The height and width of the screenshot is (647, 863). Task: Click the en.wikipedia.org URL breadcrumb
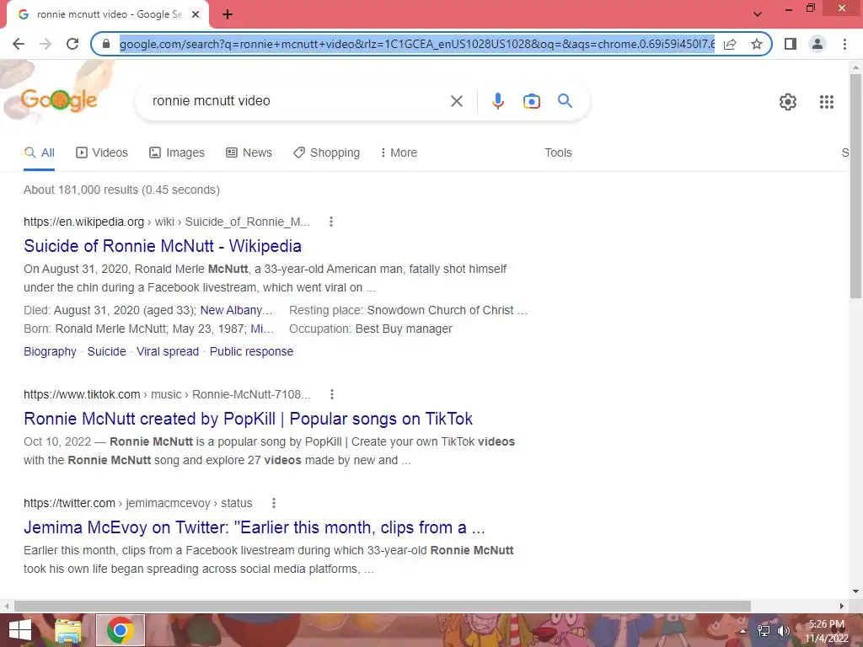tap(83, 222)
